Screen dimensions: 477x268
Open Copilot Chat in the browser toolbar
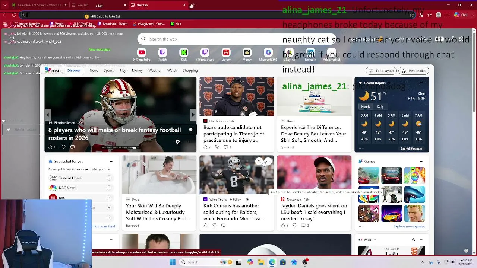(x=461, y=15)
